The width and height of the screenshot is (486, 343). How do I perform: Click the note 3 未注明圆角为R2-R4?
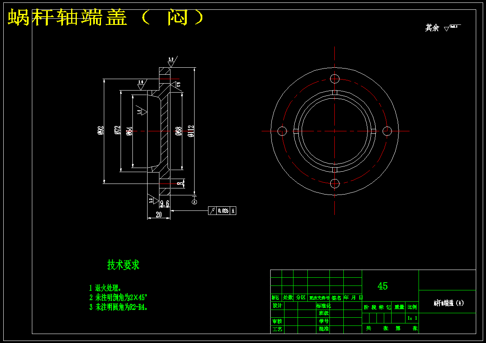(x=119, y=307)
